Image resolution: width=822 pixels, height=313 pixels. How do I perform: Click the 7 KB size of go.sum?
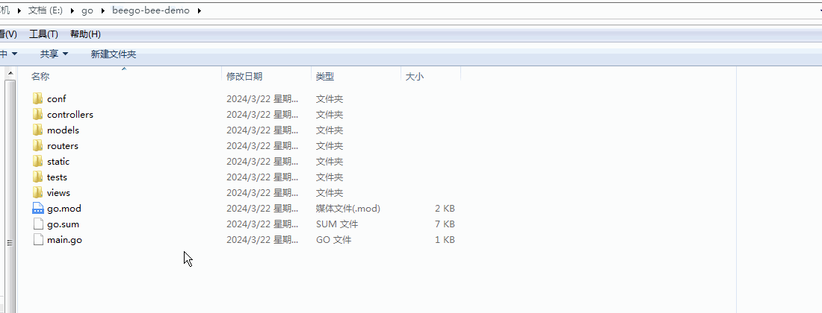(x=445, y=224)
